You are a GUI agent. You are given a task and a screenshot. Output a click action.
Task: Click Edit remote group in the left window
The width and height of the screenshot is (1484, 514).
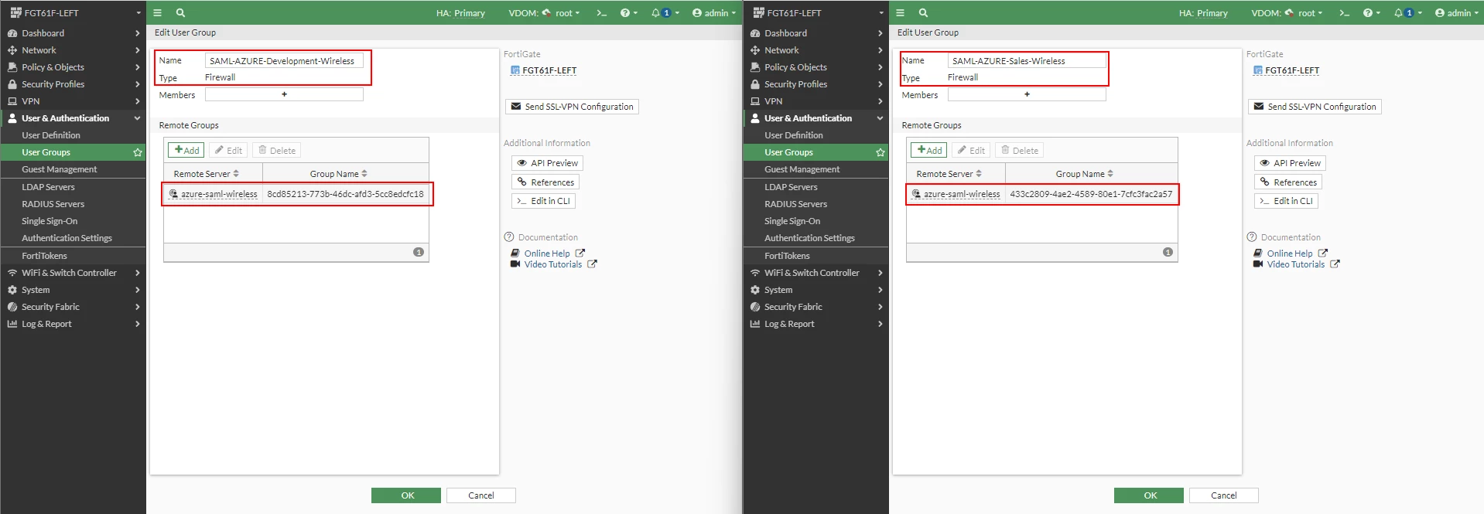[x=228, y=151]
